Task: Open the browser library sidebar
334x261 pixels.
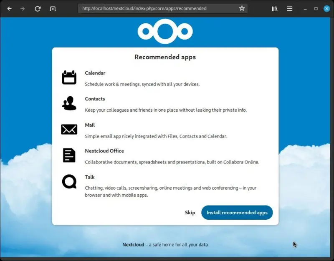Action: click(274, 8)
